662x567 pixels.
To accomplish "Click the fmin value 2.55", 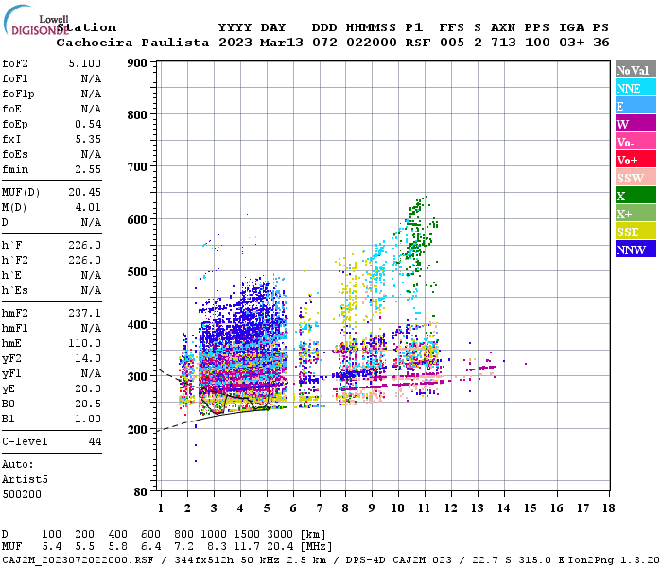I will coord(88,170).
